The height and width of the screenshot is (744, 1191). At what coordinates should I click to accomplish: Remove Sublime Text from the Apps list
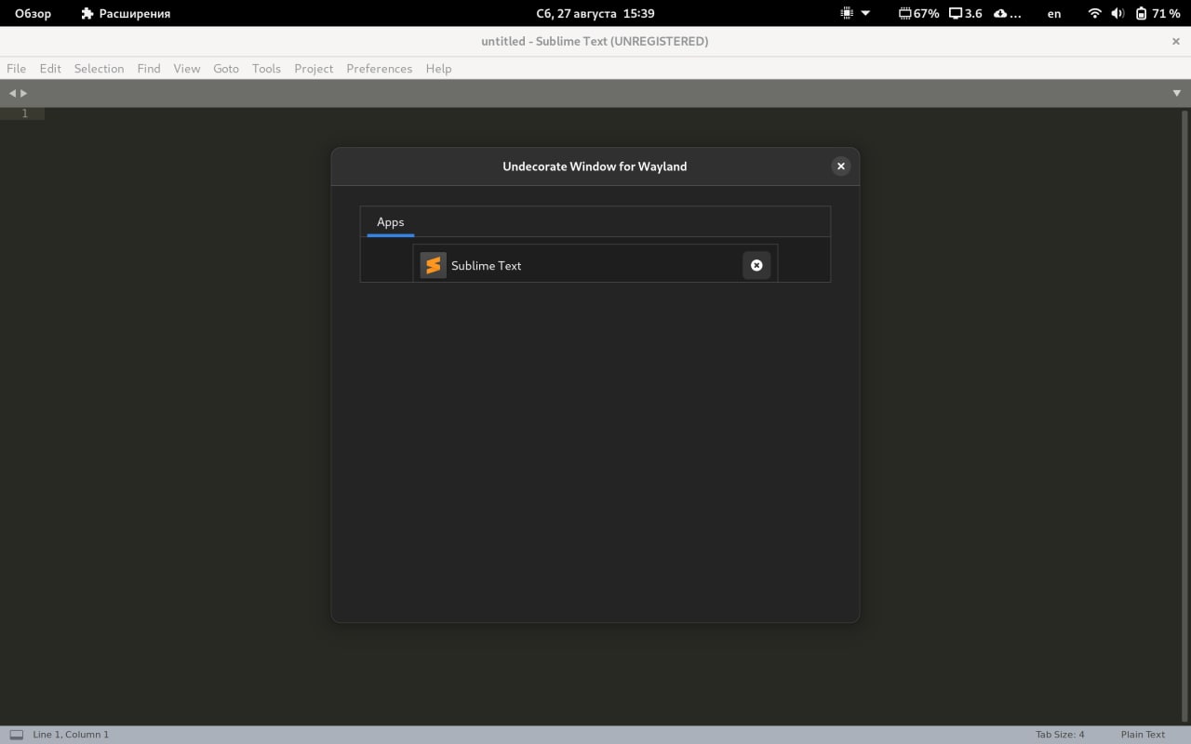[756, 265]
